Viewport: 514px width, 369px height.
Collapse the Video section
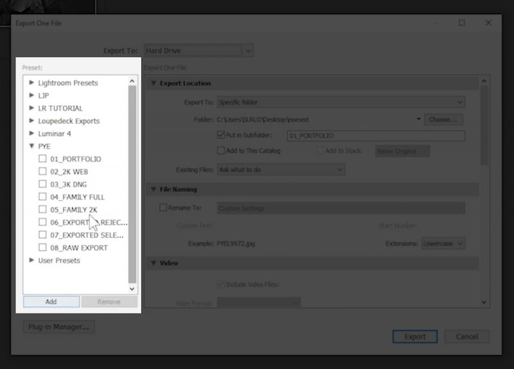(x=153, y=263)
